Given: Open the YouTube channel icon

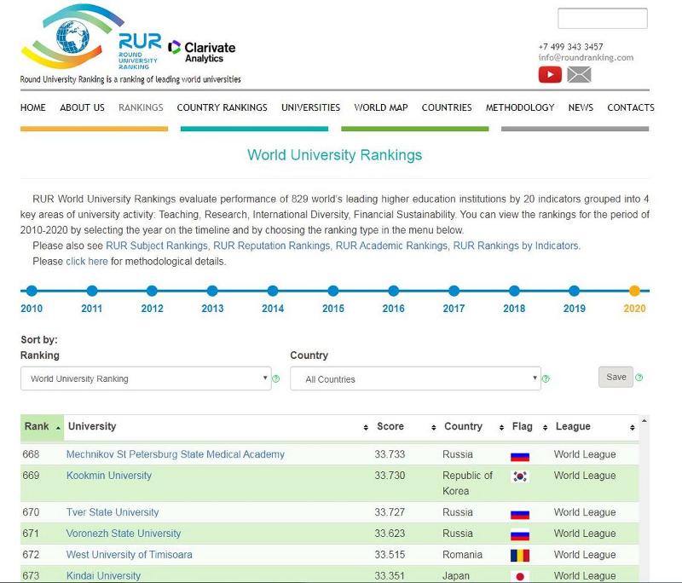Looking at the screenshot, I should pyautogui.click(x=550, y=75).
